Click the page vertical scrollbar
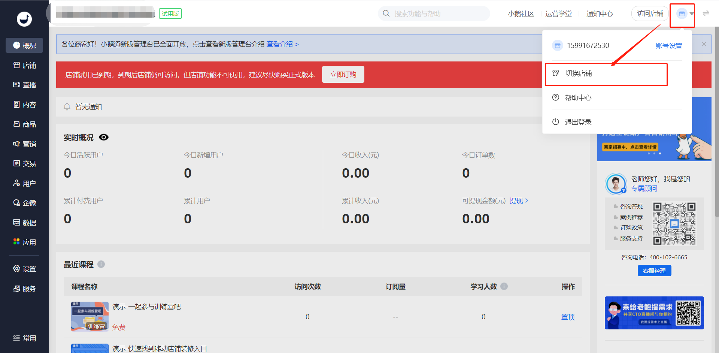 (717, 122)
